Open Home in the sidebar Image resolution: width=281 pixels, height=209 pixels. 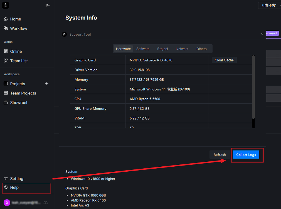(x=16, y=19)
